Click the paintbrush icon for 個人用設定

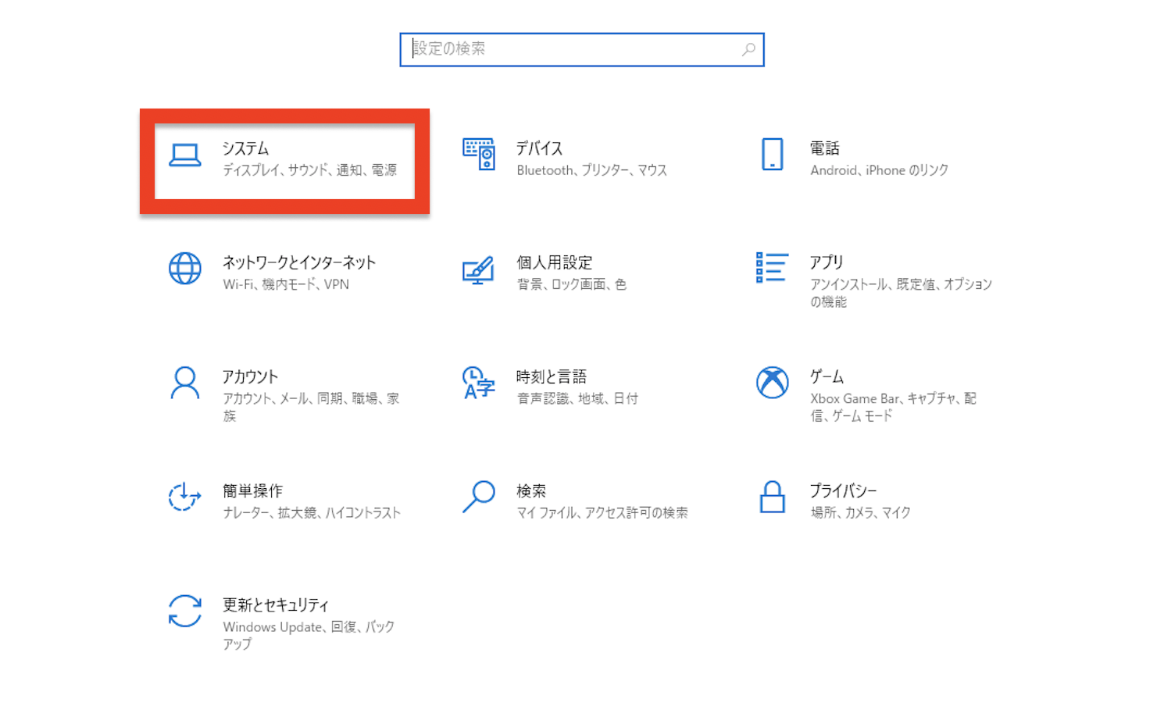pos(478,270)
